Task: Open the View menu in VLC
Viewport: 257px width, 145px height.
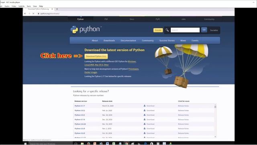Action: point(35,6)
